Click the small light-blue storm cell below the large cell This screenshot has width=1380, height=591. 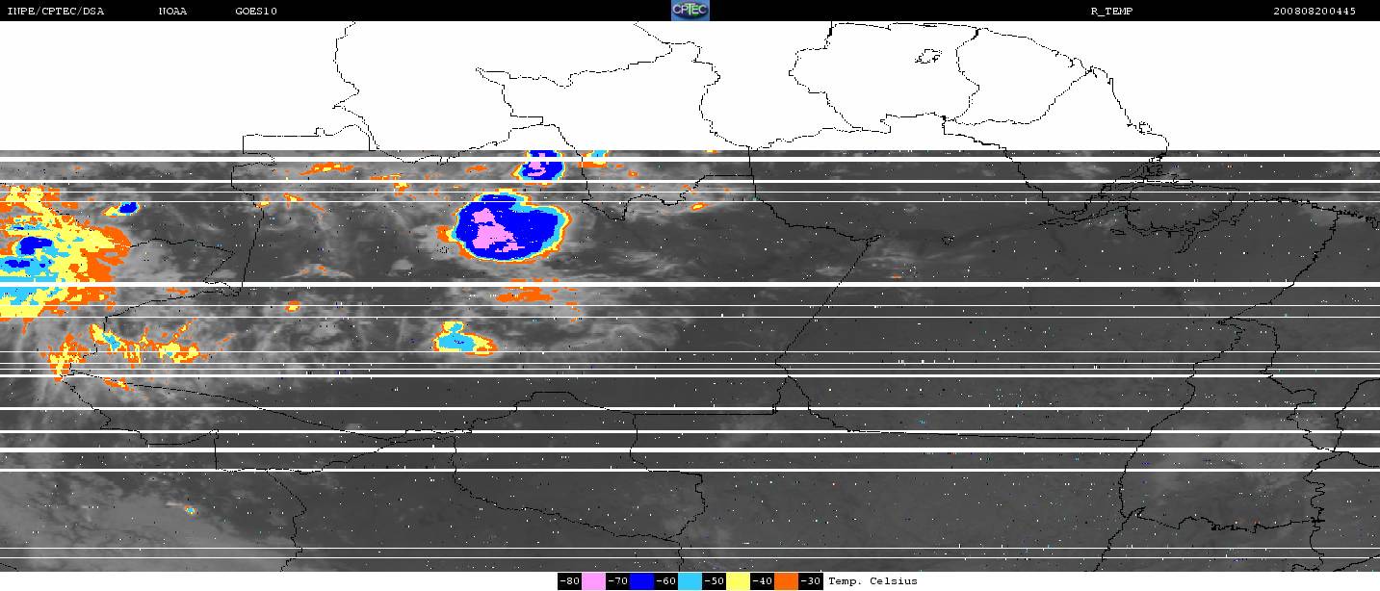point(462,338)
